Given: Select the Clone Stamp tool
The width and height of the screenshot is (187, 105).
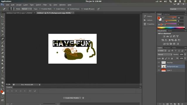Looking at the screenshot, I should coord(2,46).
